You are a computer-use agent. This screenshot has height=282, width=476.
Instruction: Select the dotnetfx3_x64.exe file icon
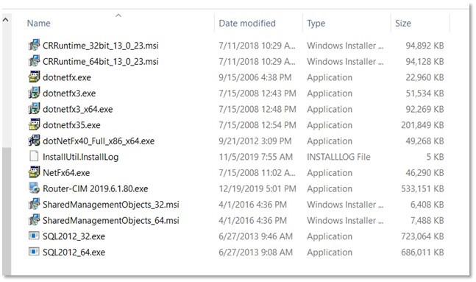(x=34, y=109)
